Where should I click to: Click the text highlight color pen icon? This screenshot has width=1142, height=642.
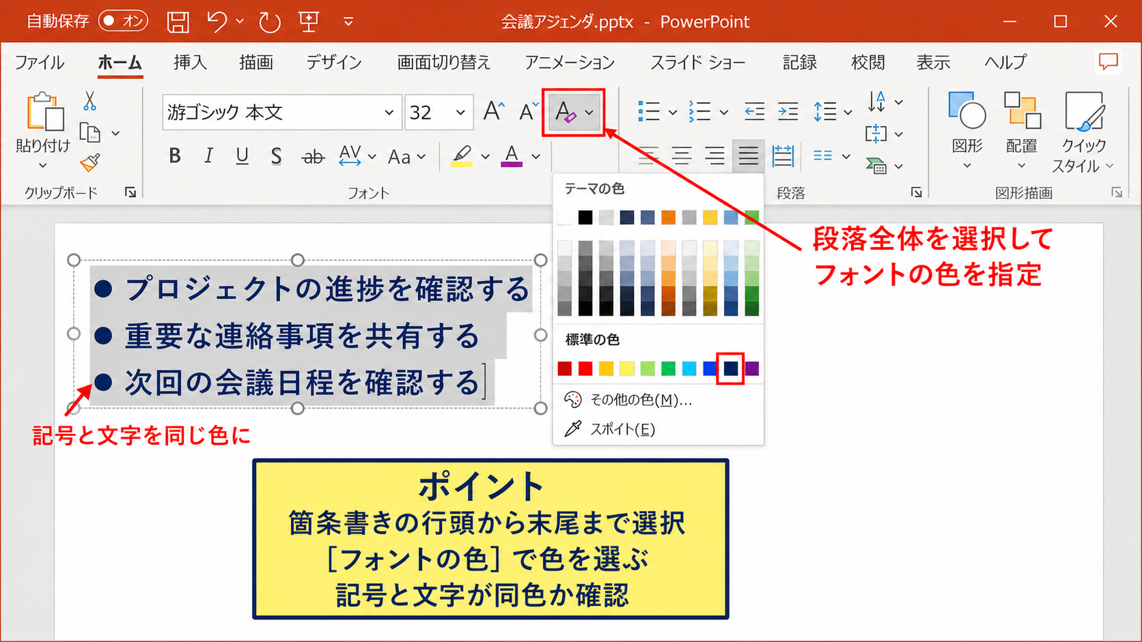462,156
